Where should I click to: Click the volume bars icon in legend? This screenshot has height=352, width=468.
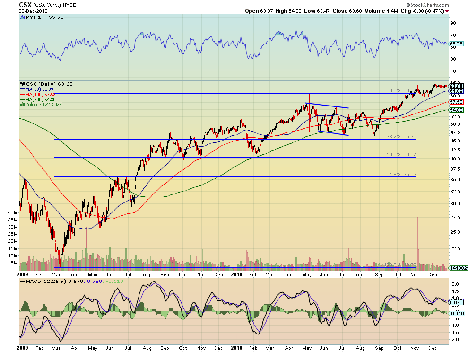pos(22,104)
